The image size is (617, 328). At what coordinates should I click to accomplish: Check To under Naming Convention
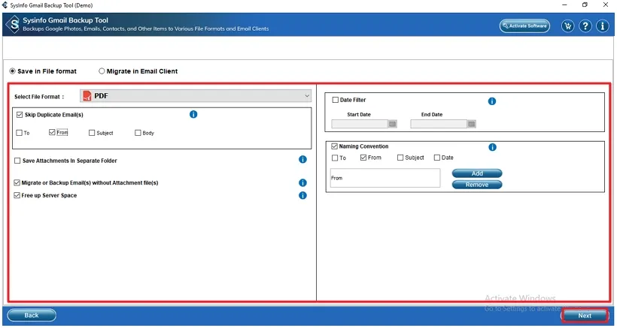(x=335, y=158)
